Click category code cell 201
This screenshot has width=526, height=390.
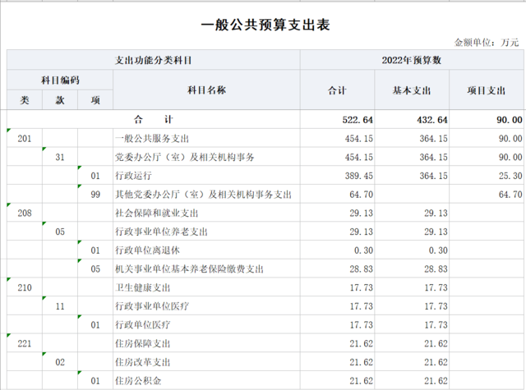tap(25, 138)
